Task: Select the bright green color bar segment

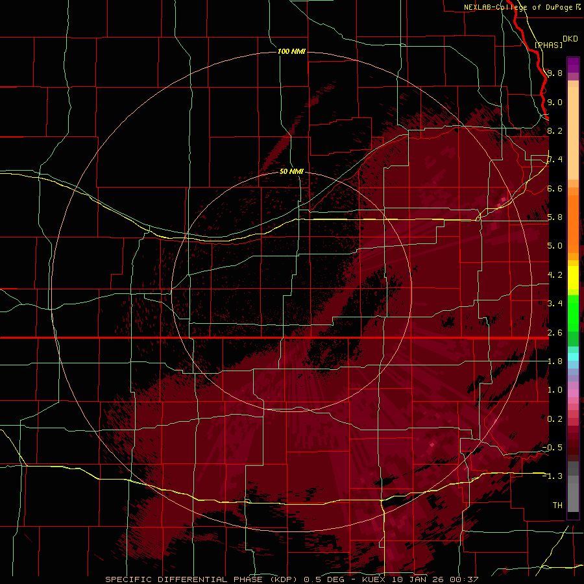Action: coord(573,313)
